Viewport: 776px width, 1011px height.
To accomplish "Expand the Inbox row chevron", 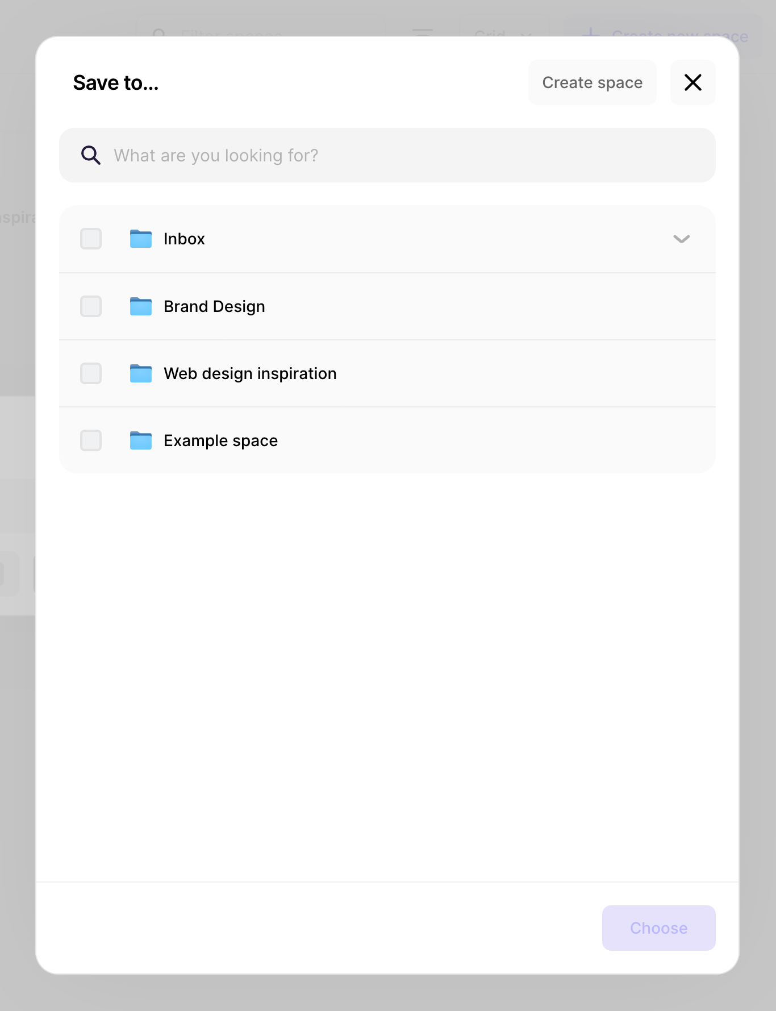I will click(681, 239).
